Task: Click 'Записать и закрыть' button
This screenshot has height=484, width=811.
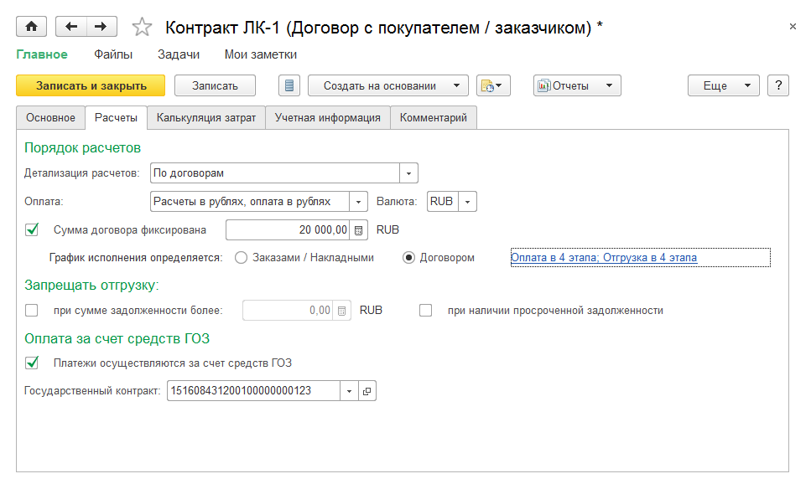Action: coord(91,85)
